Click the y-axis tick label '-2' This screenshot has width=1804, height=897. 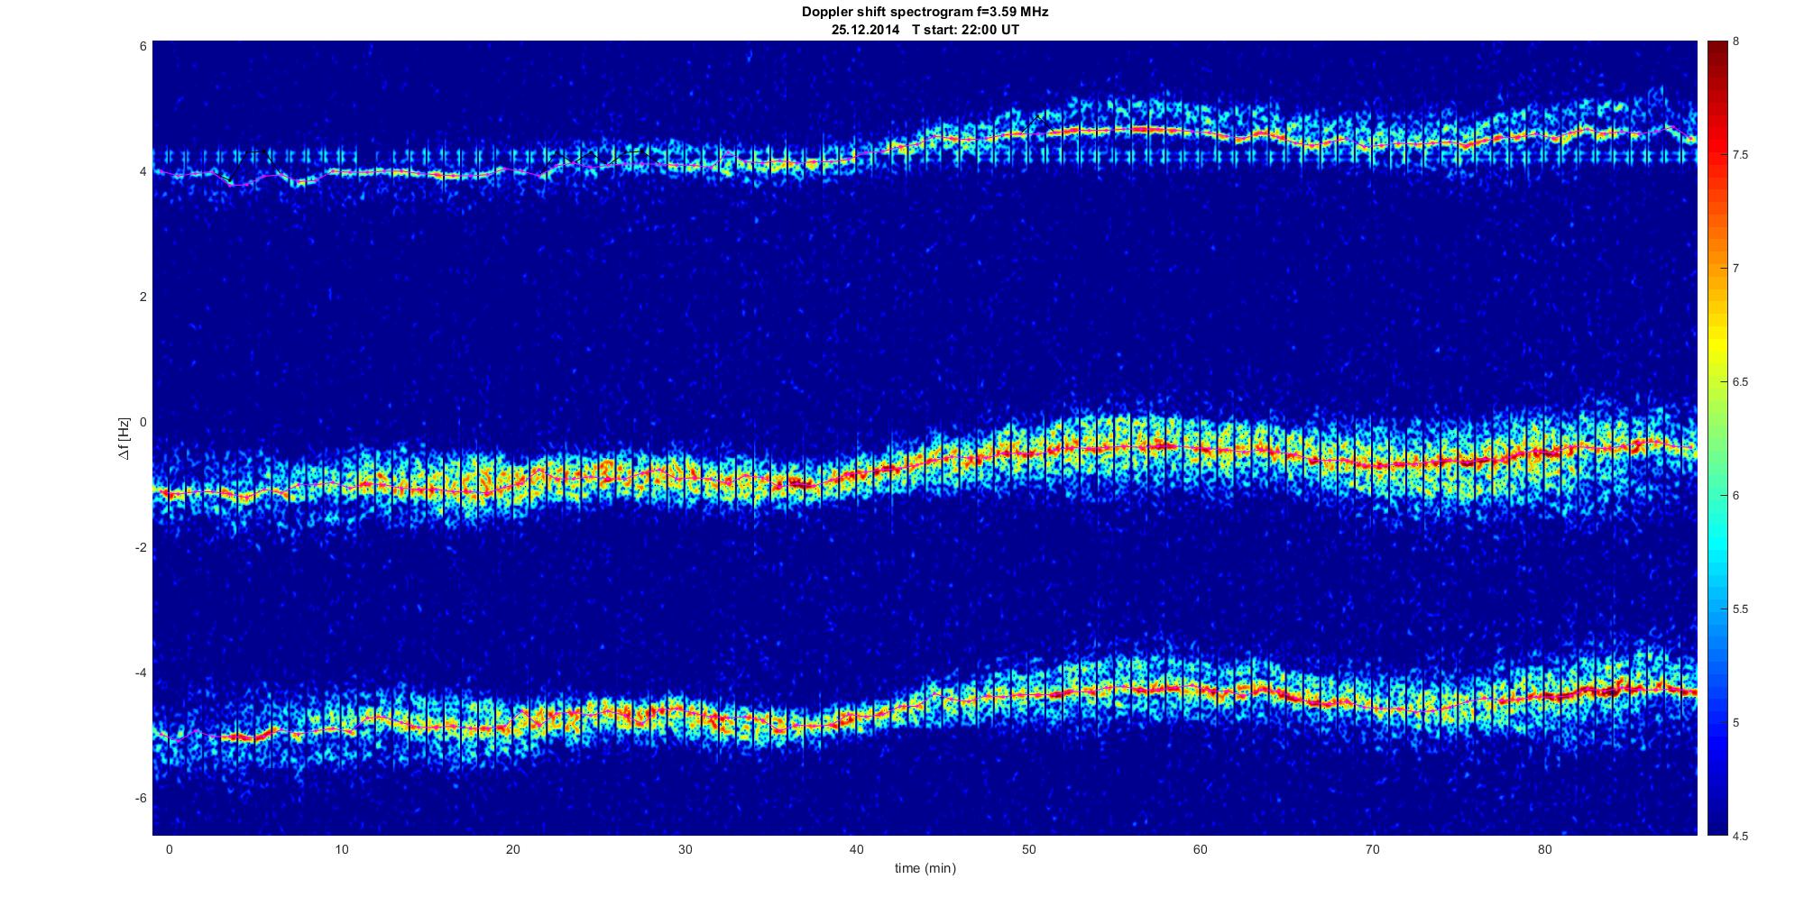[141, 548]
